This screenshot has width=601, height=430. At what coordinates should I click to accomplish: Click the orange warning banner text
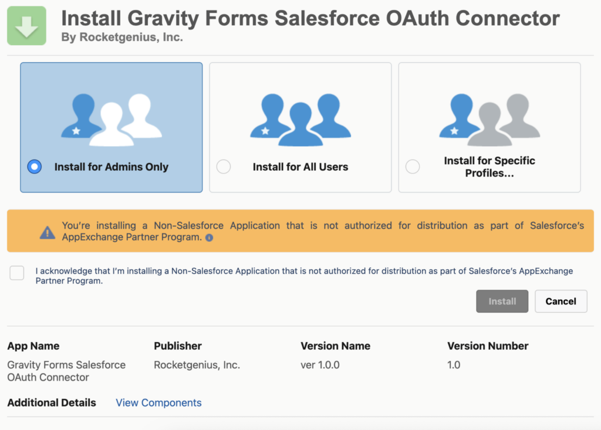tap(323, 231)
